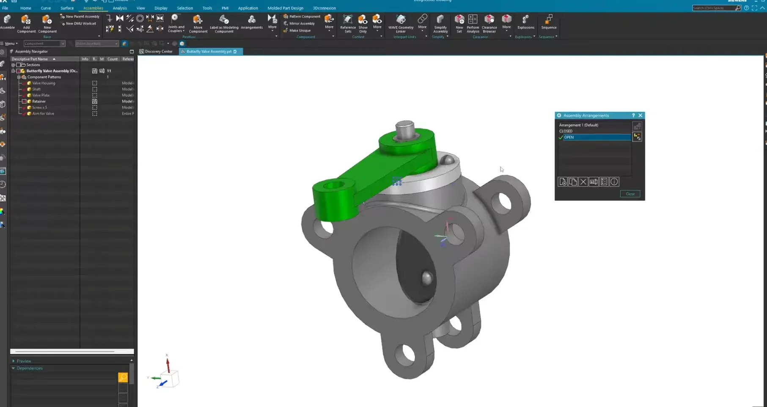767x407 pixels.
Task: Toggle the Shaft component checkmark
Action: [24, 89]
